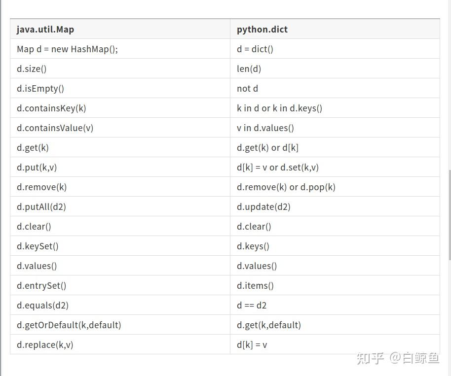Click the d.items() cell
This screenshot has height=376, width=451.
335,285
